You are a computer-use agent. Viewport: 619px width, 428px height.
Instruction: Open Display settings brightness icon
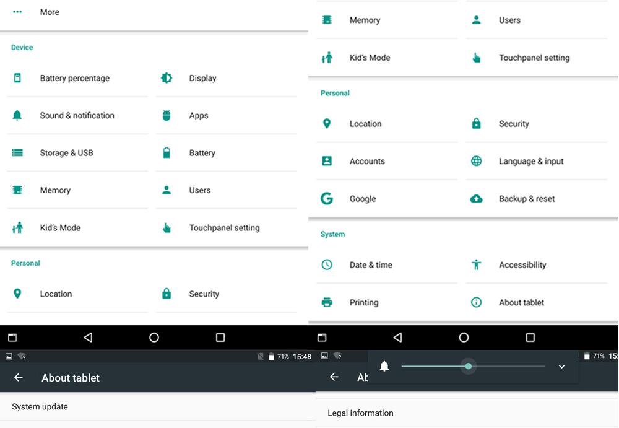click(167, 78)
